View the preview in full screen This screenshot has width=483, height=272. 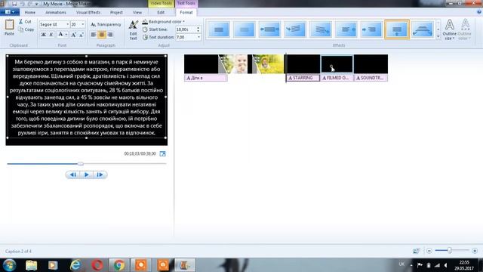pyautogui.click(x=163, y=153)
